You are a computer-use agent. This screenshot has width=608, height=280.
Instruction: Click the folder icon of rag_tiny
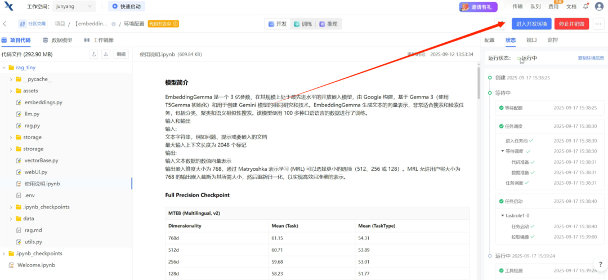coord(11,68)
